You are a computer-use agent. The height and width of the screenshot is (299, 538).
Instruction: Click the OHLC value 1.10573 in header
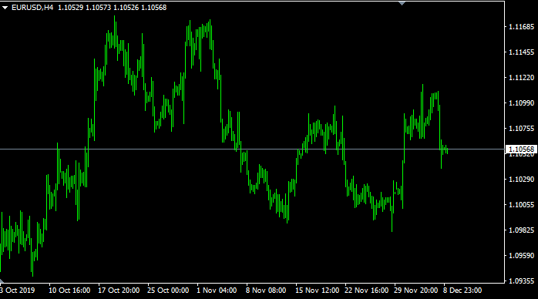click(x=98, y=8)
